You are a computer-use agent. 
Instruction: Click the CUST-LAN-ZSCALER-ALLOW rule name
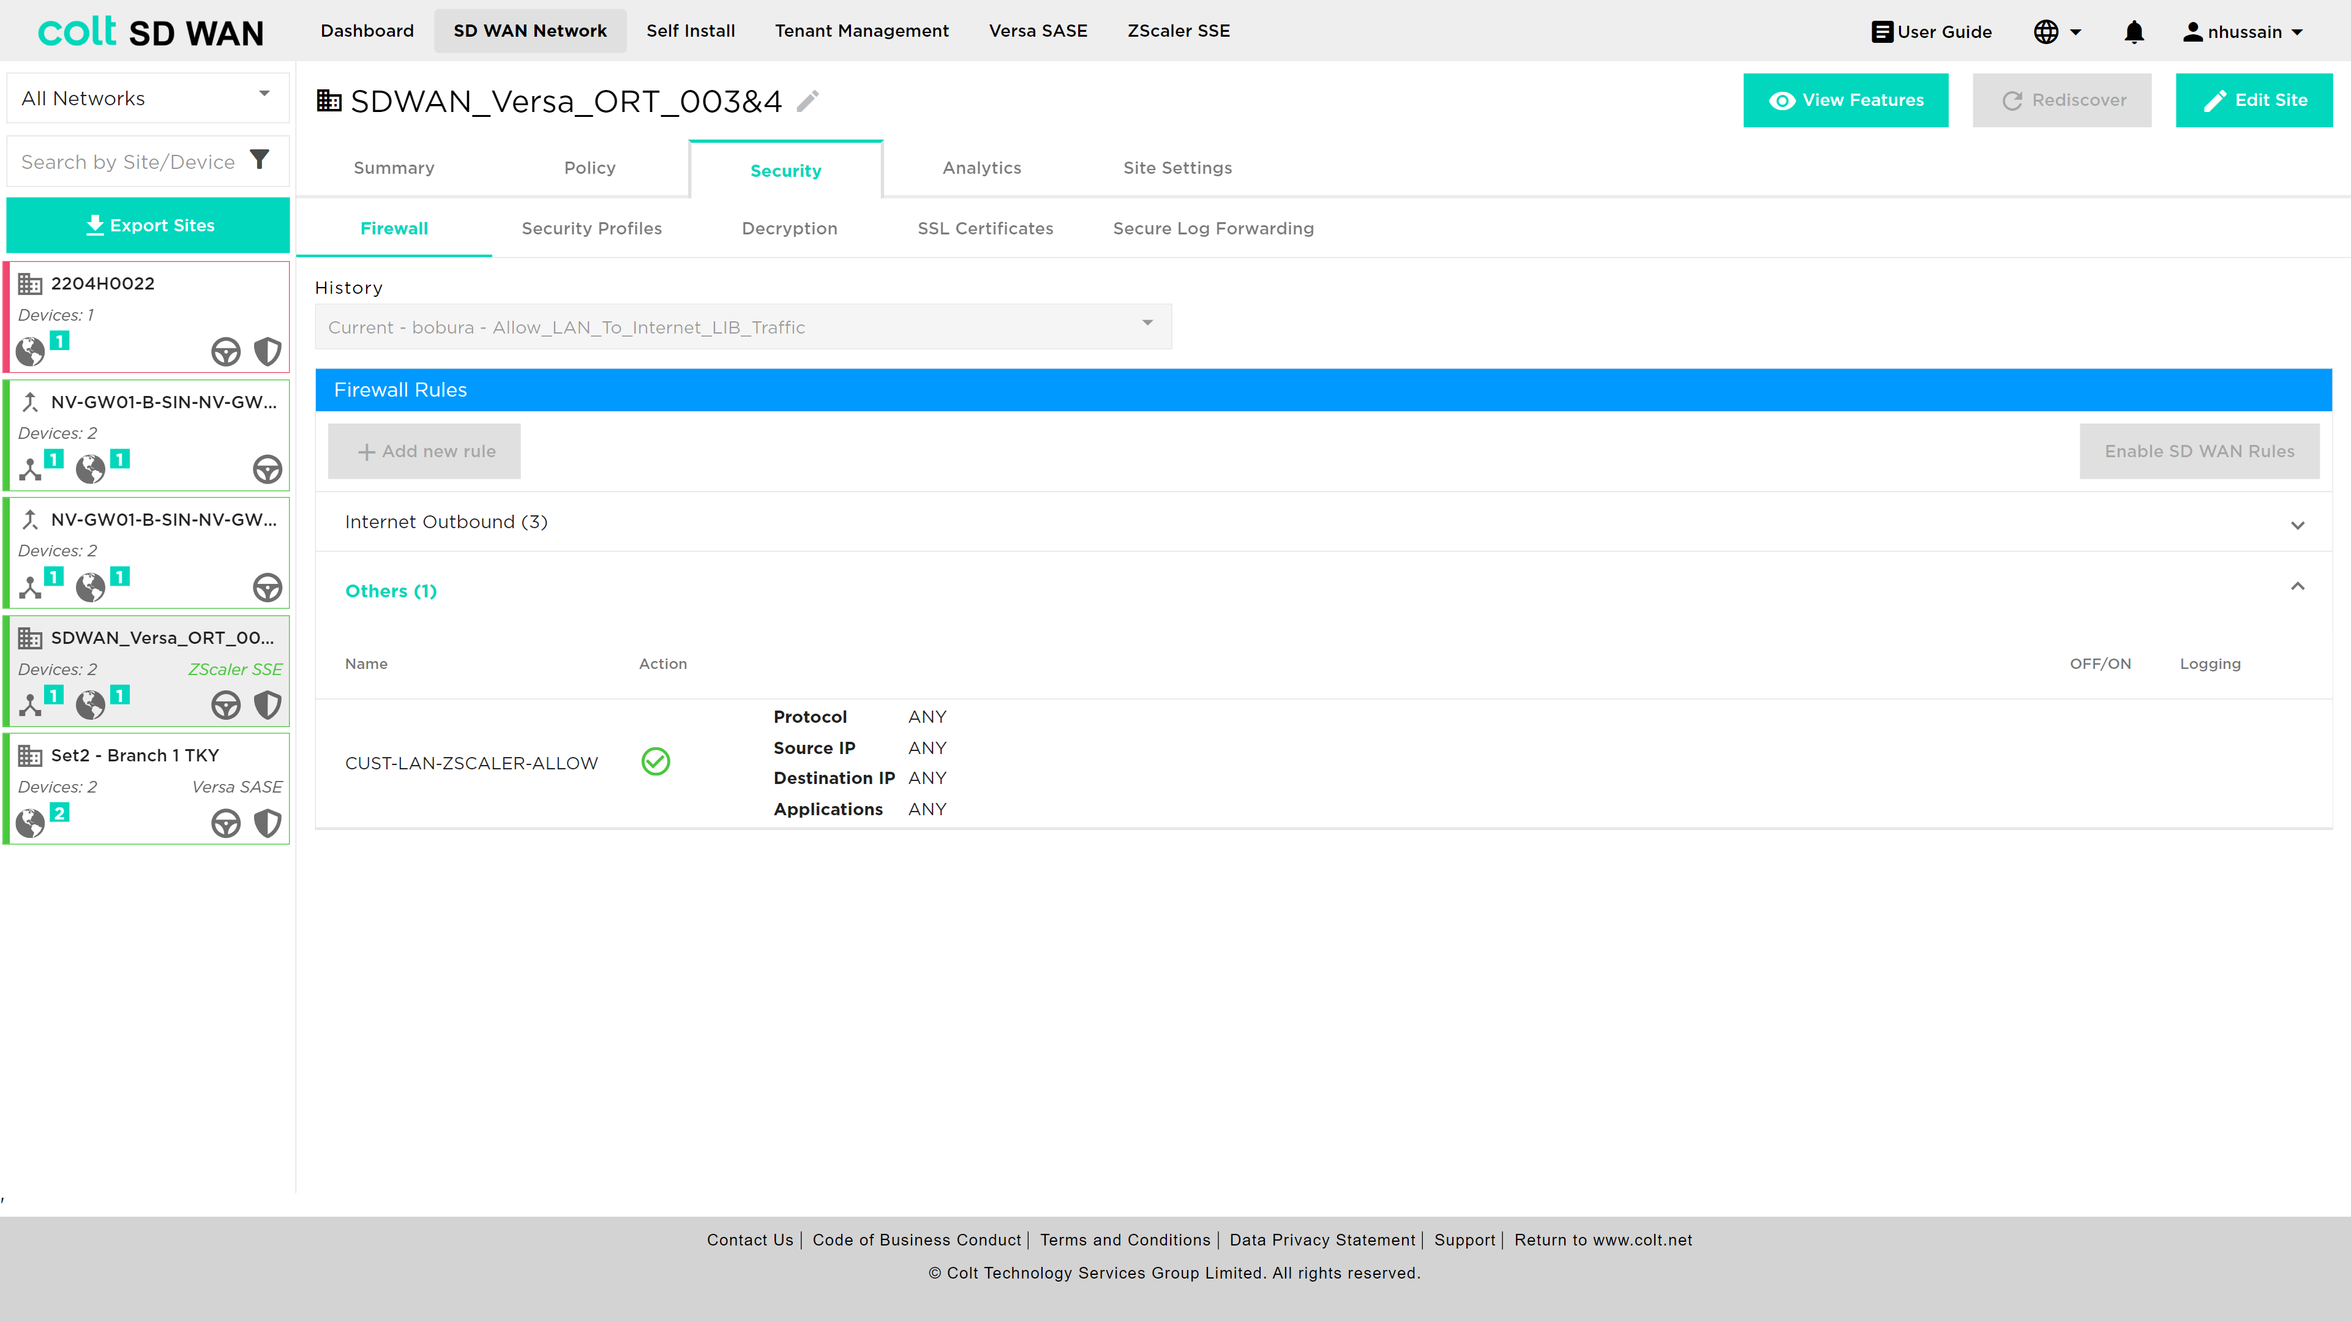[x=471, y=763]
